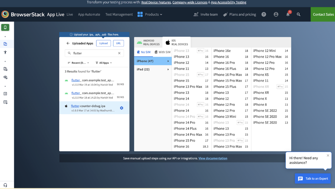Open the checklist icon in left sidebar
The height and width of the screenshot is (189, 335).
(5, 94)
